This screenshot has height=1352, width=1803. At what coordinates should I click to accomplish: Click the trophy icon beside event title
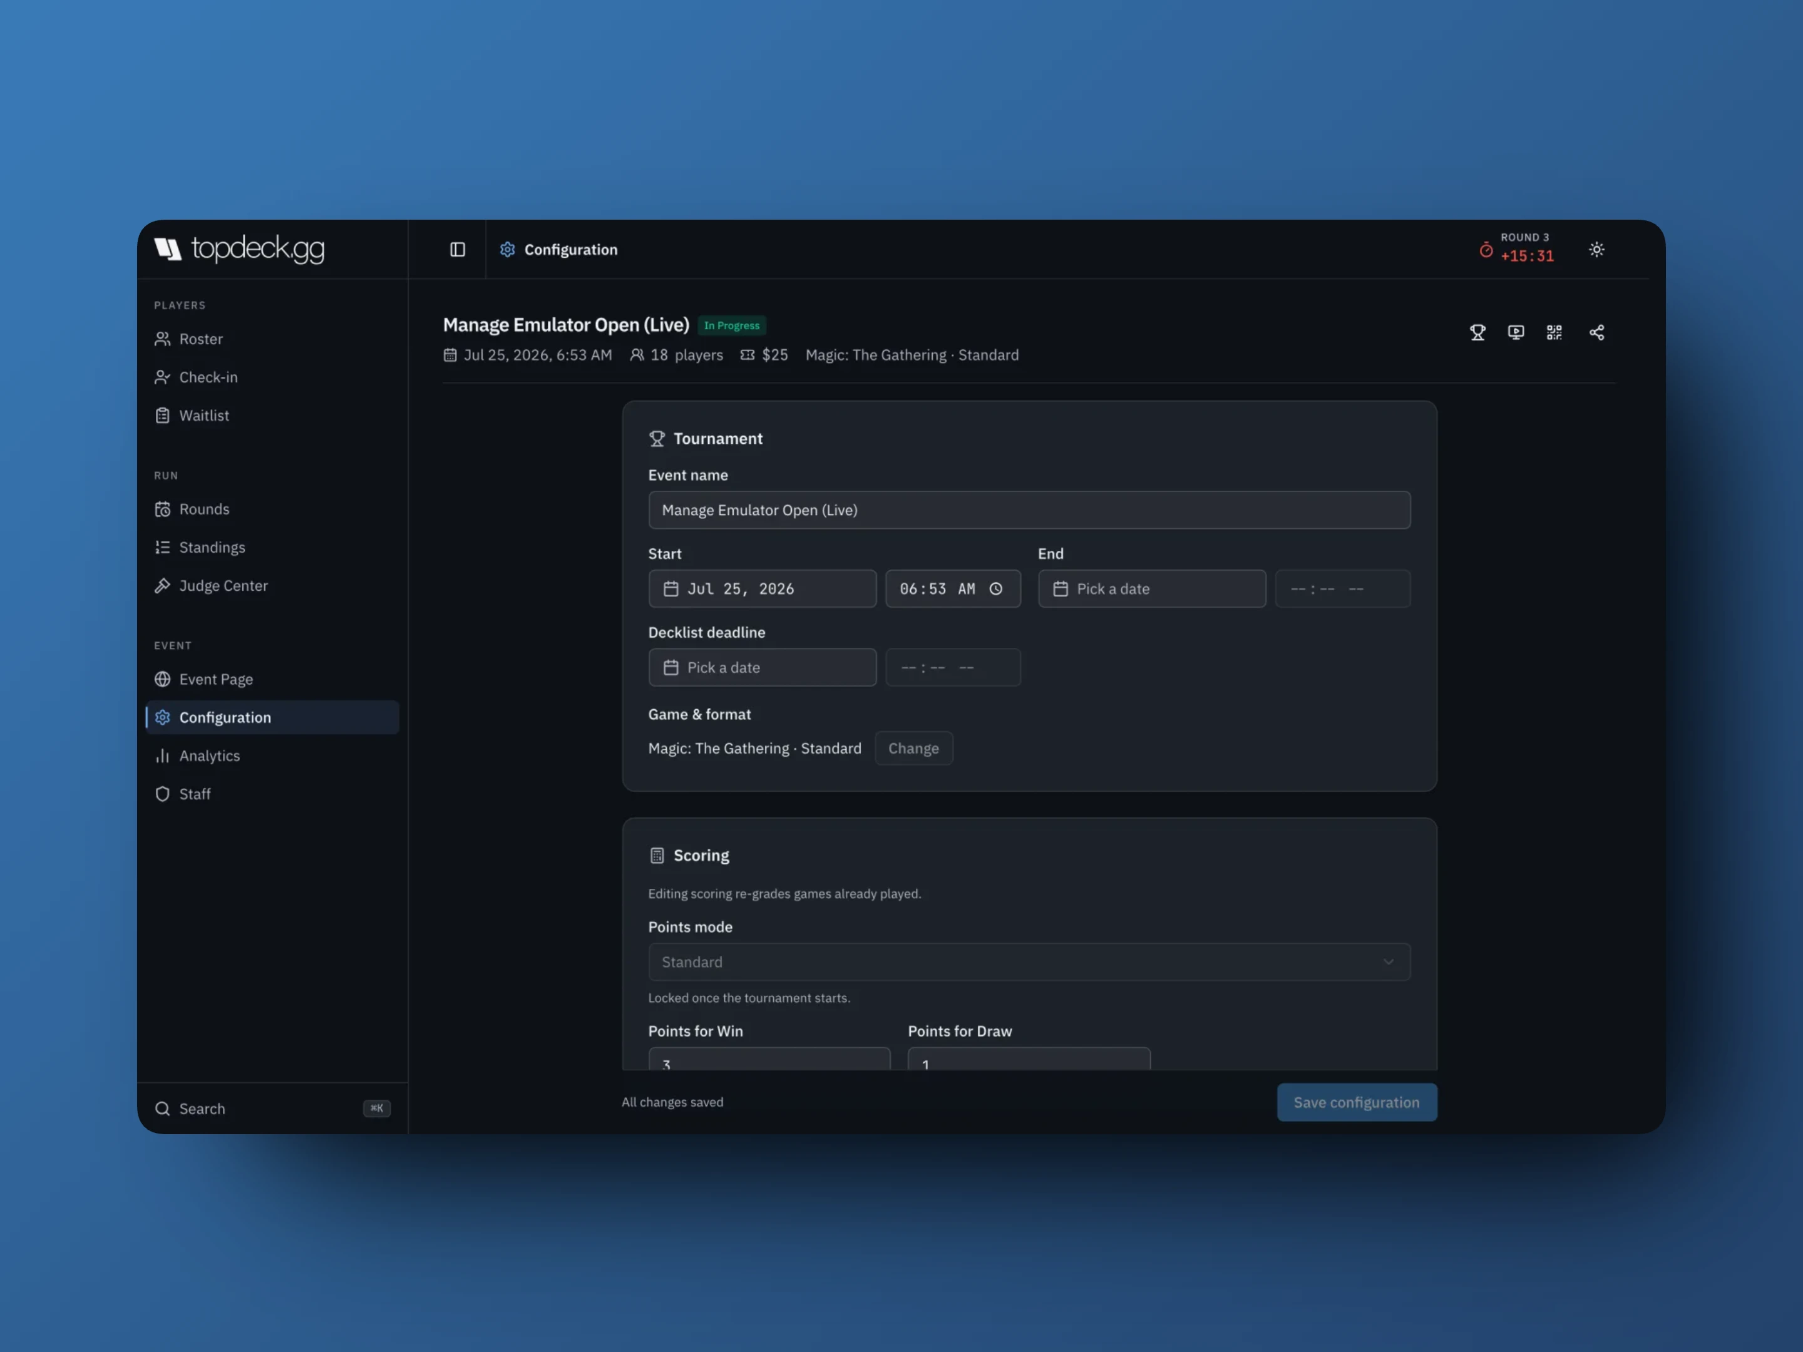pos(1477,332)
